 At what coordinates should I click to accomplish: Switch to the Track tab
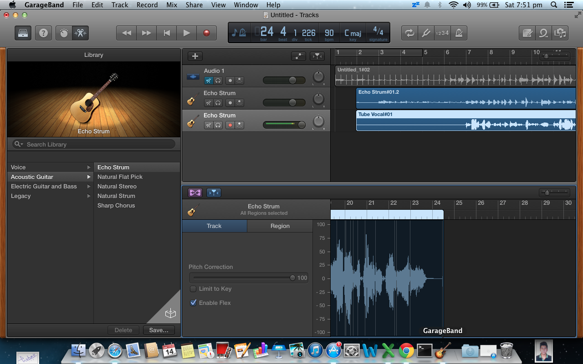pos(214,226)
